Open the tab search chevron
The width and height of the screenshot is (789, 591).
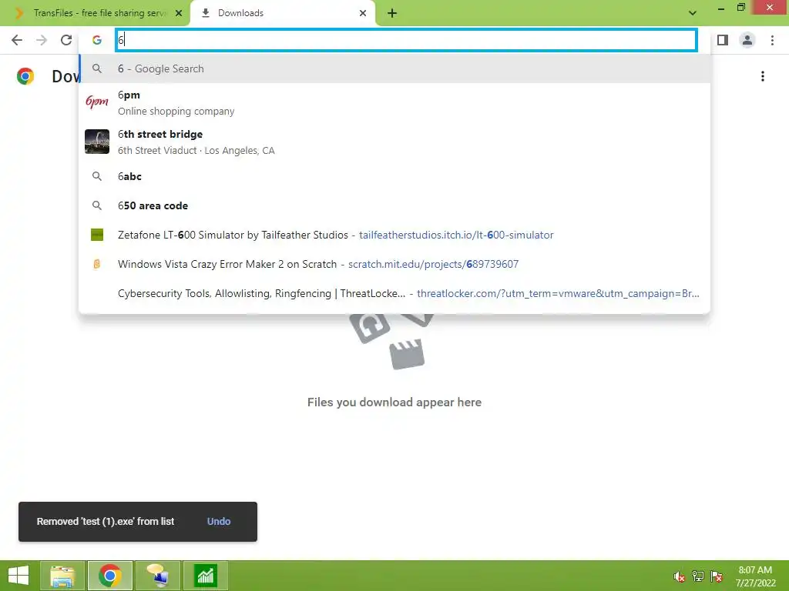pos(693,13)
